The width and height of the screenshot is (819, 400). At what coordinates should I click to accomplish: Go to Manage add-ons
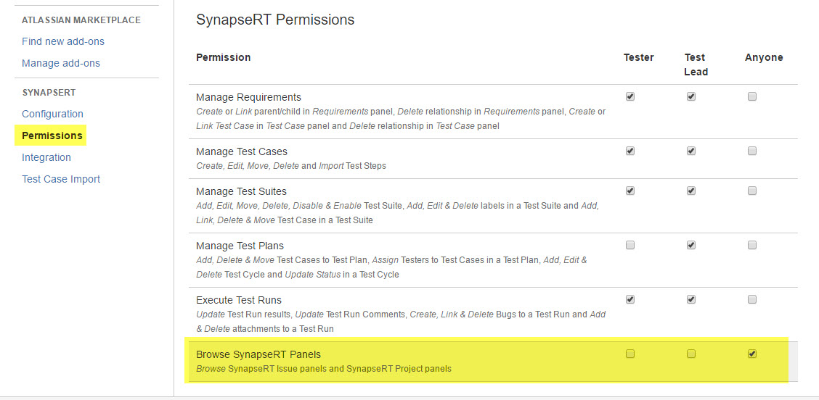[61, 63]
